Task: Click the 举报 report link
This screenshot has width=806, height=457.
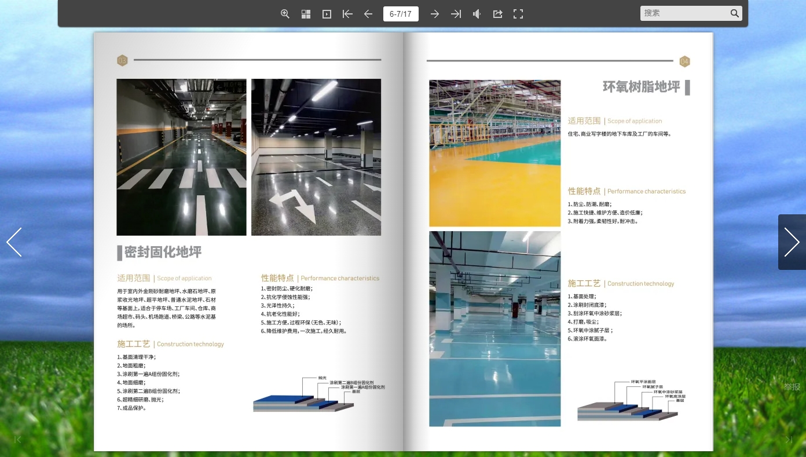Action: [792, 387]
